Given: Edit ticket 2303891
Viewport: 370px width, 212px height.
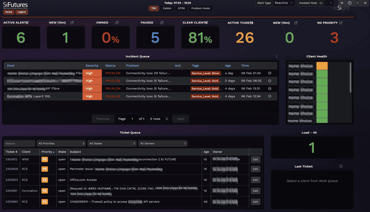Looking at the screenshot, I should 255,191.
